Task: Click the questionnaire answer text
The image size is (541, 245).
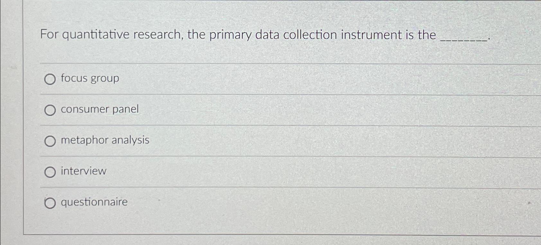Action: point(93,202)
